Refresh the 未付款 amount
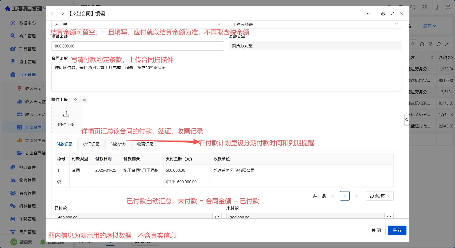This screenshot has height=248, width=455. tap(389, 217)
